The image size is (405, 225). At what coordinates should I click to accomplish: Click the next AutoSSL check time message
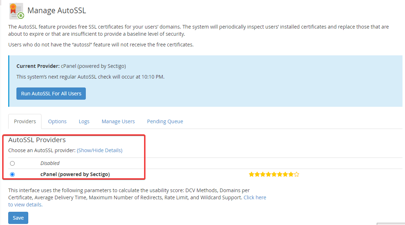tap(90, 77)
